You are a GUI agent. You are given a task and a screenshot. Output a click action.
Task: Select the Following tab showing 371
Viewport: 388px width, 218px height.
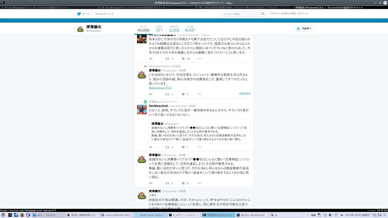tap(159, 28)
